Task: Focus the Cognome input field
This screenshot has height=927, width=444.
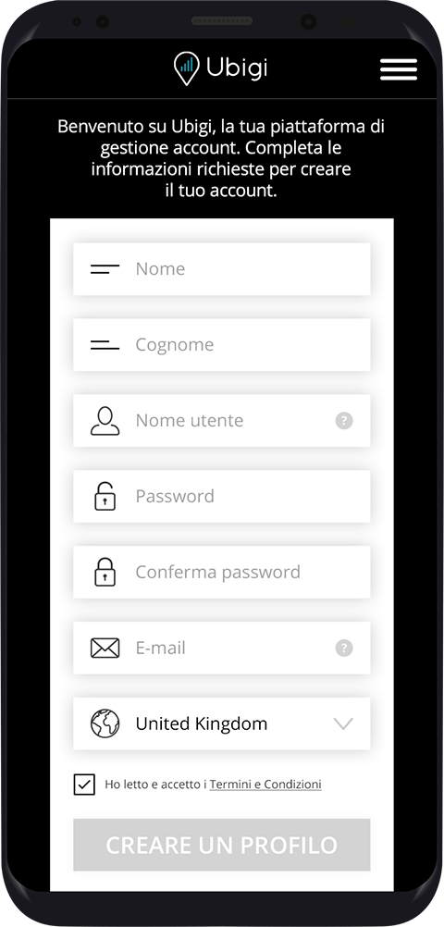Action: pos(222,345)
